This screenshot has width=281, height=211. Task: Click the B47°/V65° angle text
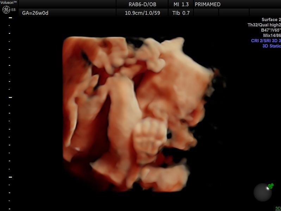[271, 30]
